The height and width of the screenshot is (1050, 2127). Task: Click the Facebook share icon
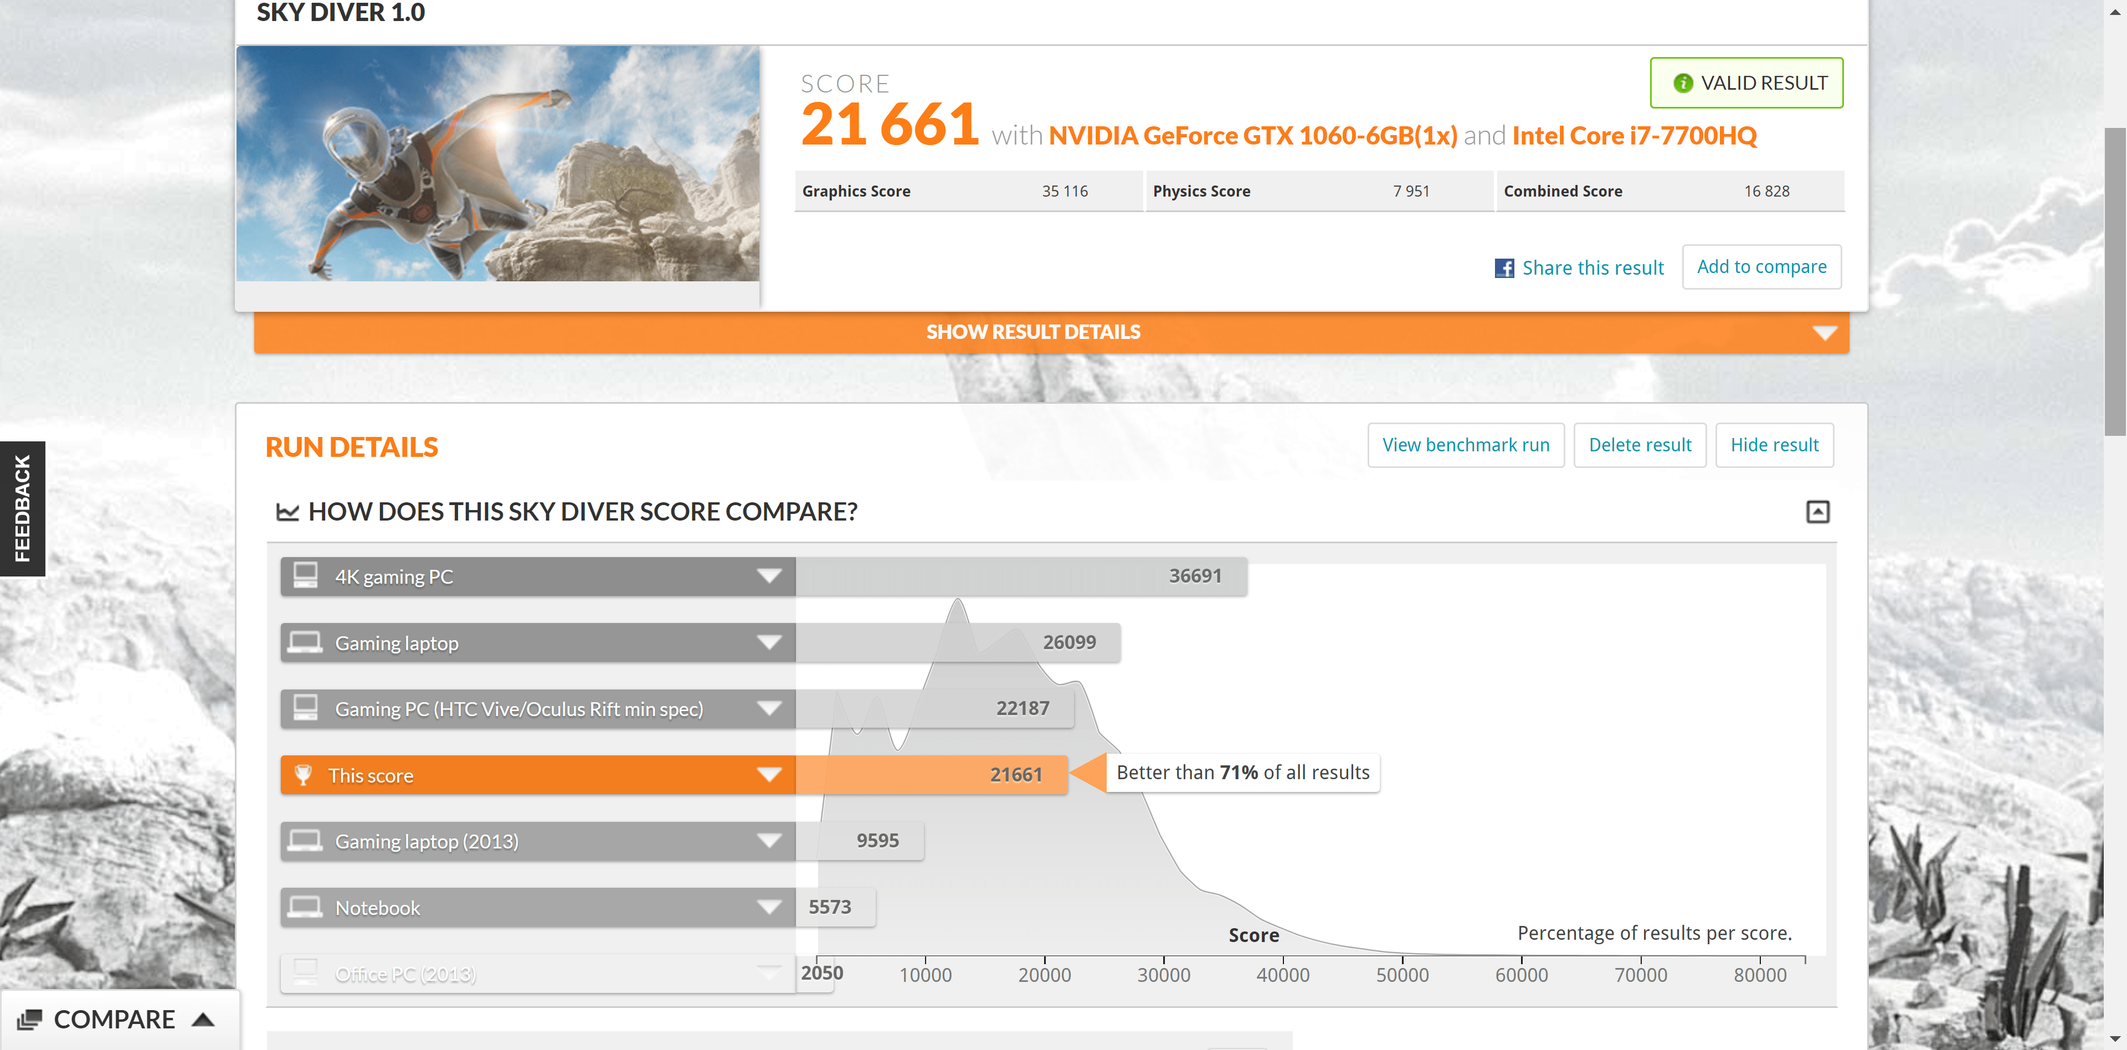pos(1504,268)
